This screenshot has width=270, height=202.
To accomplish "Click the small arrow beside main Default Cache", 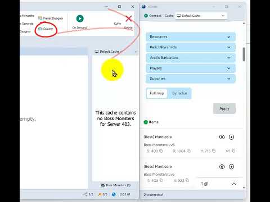I will pos(136,52).
